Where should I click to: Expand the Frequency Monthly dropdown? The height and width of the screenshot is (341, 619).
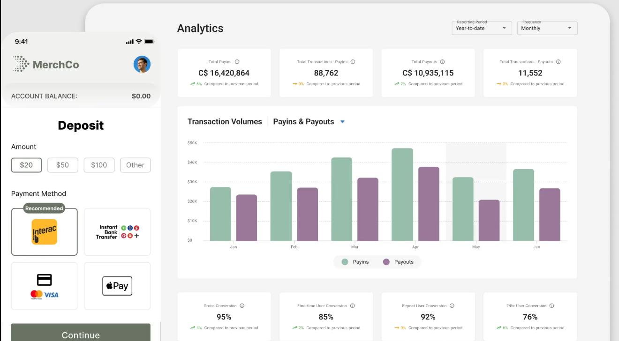tap(547, 28)
